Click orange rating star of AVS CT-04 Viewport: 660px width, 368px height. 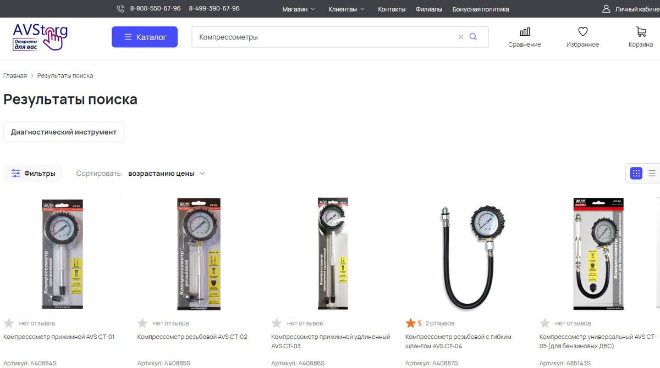[410, 323]
